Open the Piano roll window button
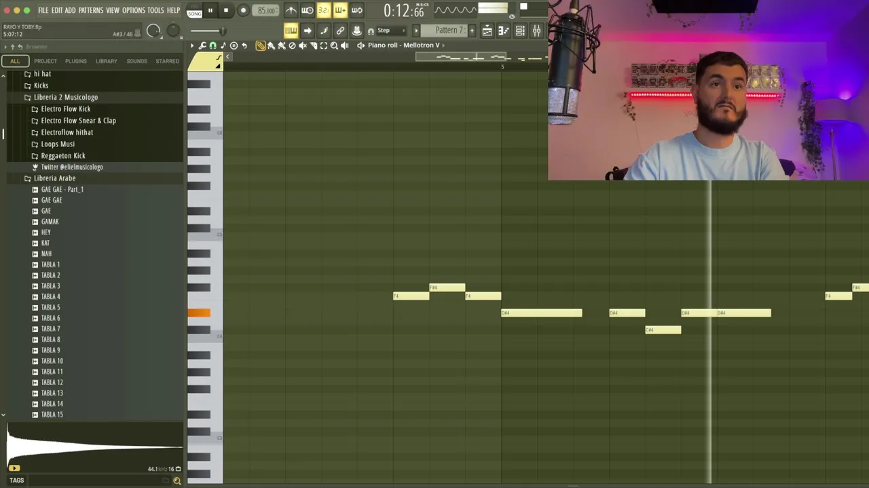 (x=504, y=30)
